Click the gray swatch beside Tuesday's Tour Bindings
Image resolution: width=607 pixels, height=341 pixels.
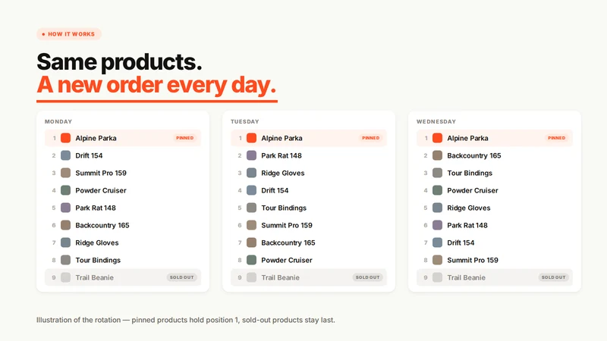tap(252, 208)
